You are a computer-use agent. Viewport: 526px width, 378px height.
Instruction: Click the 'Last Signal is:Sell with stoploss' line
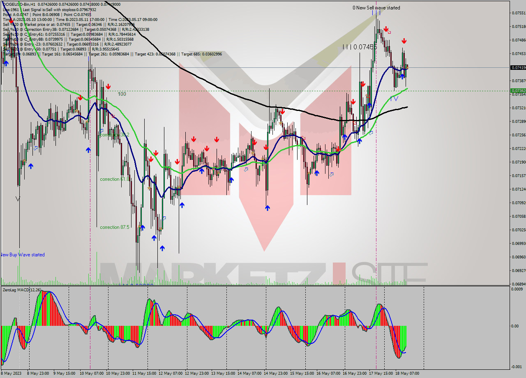(49, 9)
